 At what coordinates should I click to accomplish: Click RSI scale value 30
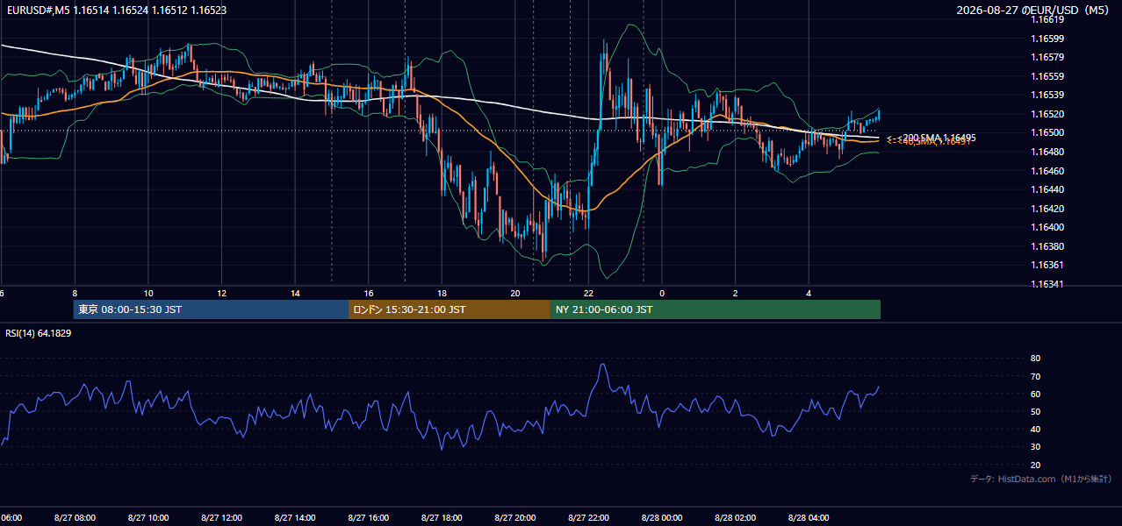click(x=1035, y=447)
